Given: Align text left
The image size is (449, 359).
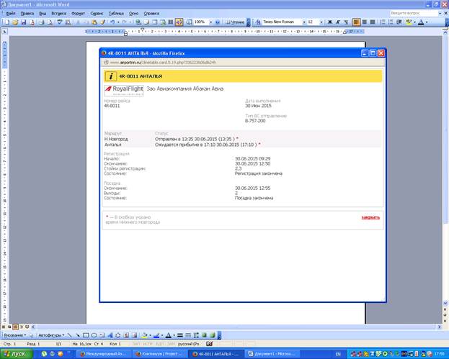Looking at the screenshot, I should pyautogui.click(x=356, y=22).
